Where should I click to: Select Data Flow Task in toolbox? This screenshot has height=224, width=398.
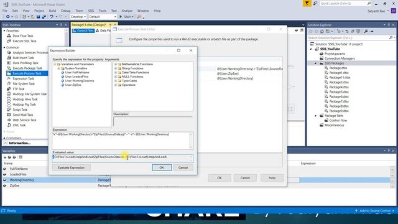[23, 36]
